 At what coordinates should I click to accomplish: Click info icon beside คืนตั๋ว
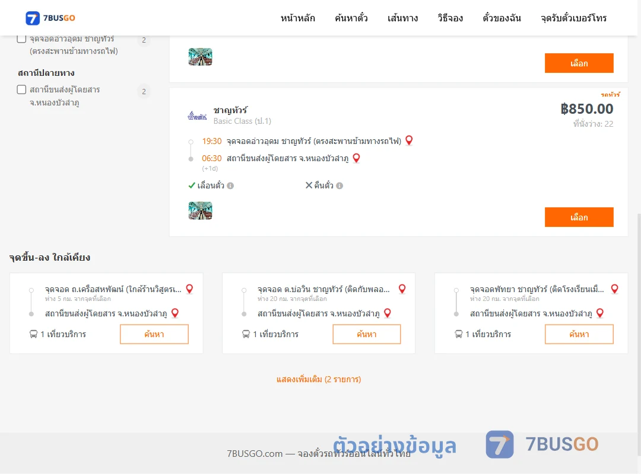(339, 186)
